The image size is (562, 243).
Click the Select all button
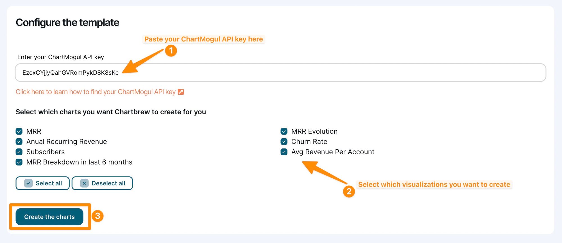coord(42,183)
